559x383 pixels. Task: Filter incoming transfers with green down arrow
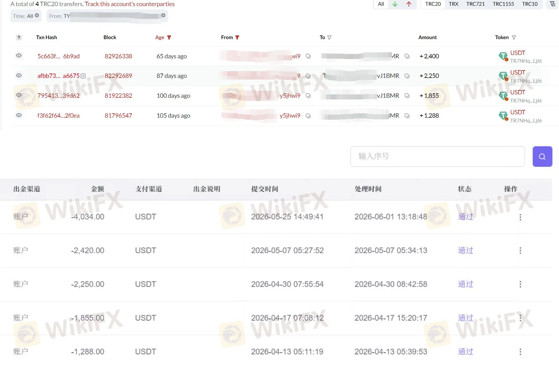click(x=395, y=4)
